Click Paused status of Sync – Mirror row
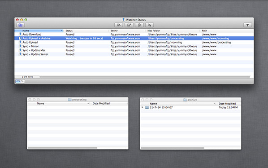The height and width of the screenshot is (168, 268). [x=70, y=46]
